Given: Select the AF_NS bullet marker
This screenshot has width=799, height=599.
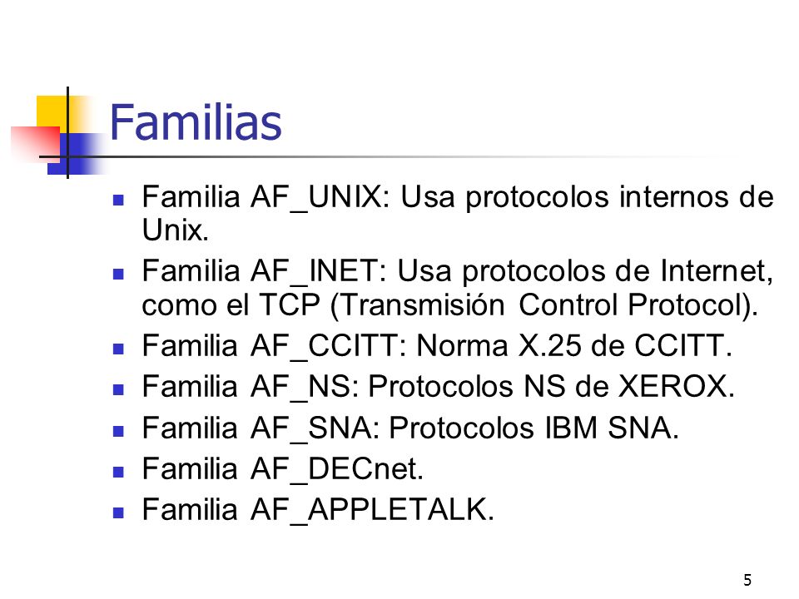Looking at the screenshot, I should pyautogui.click(x=118, y=389).
